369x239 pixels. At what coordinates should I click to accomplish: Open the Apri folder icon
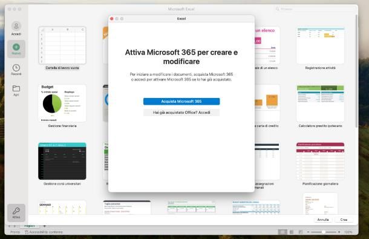point(16,88)
